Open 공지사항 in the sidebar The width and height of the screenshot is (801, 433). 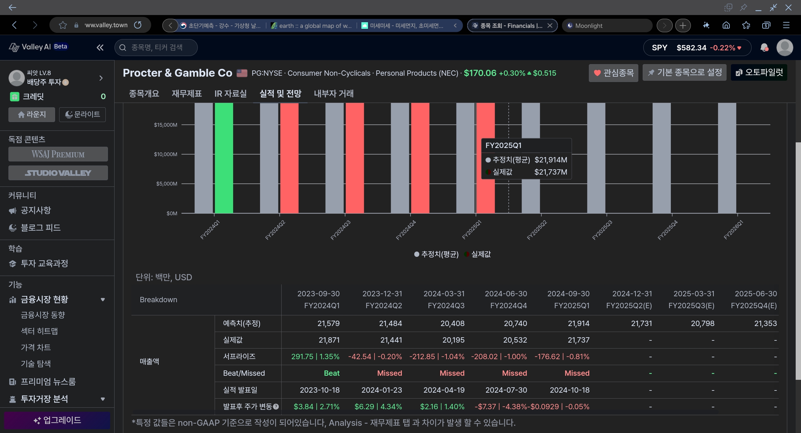click(36, 210)
